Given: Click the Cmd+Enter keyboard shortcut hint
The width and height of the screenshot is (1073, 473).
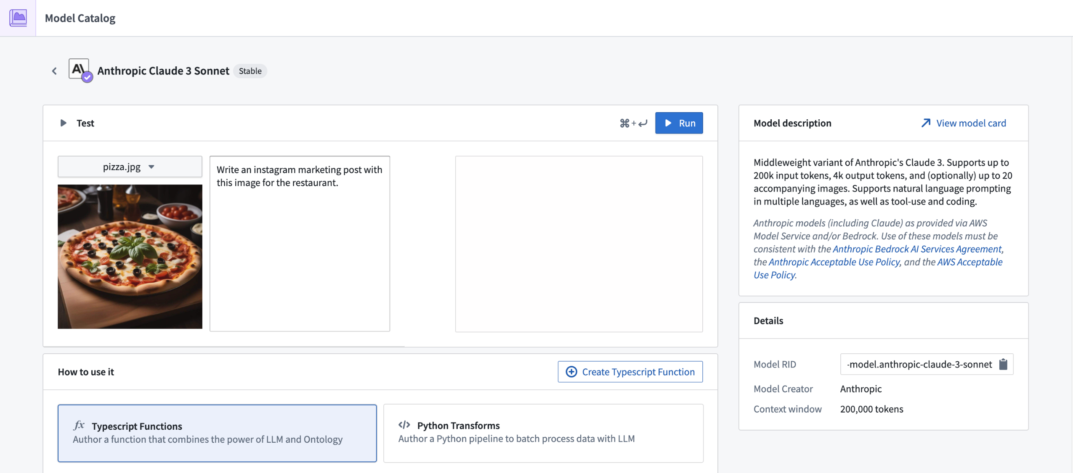Looking at the screenshot, I should pos(633,123).
